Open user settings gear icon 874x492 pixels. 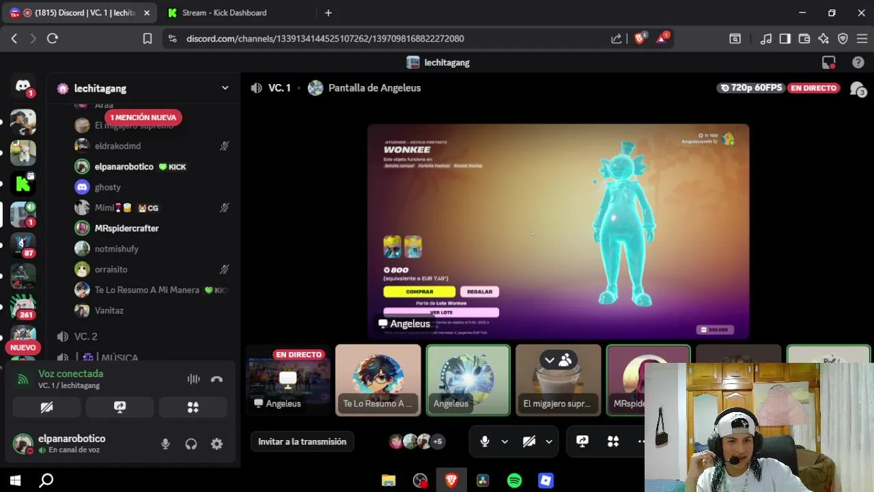(x=216, y=444)
